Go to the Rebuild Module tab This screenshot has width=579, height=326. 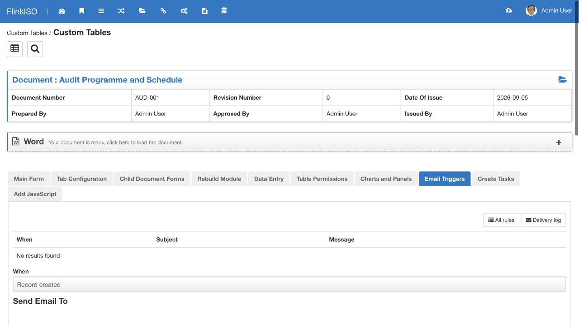pos(219,179)
